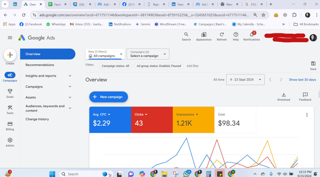Click the Show last 30 days link
Screen dimensions: 320x177
(x=302, y=80)
